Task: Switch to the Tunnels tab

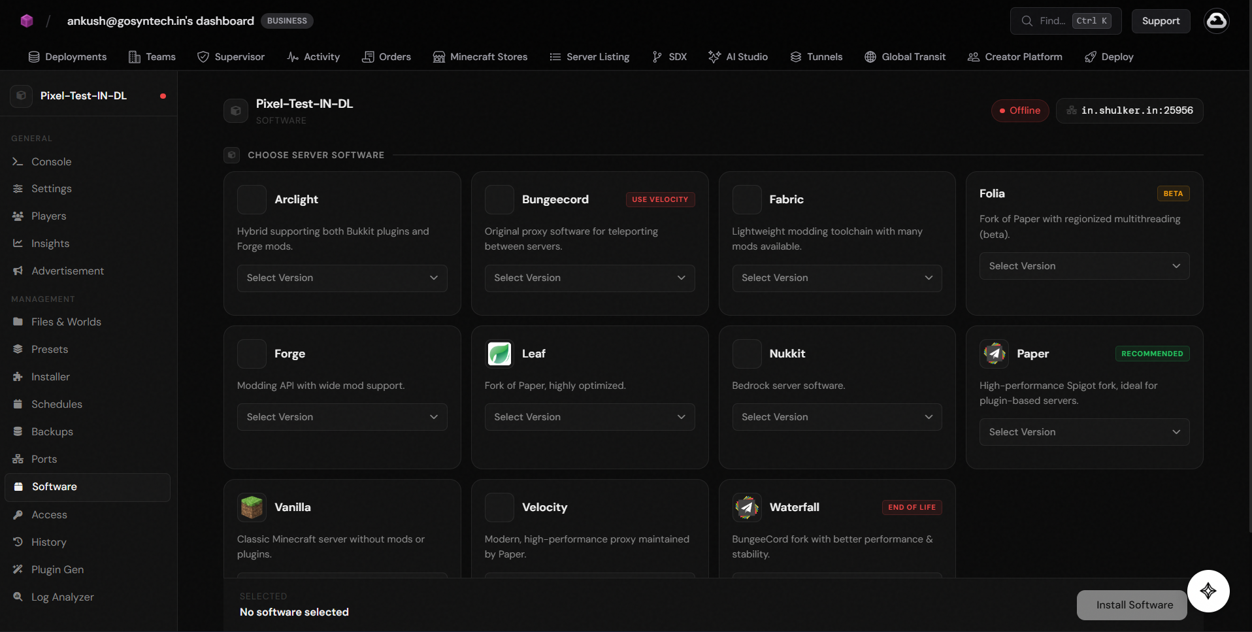Action: (x=816, y=57)
